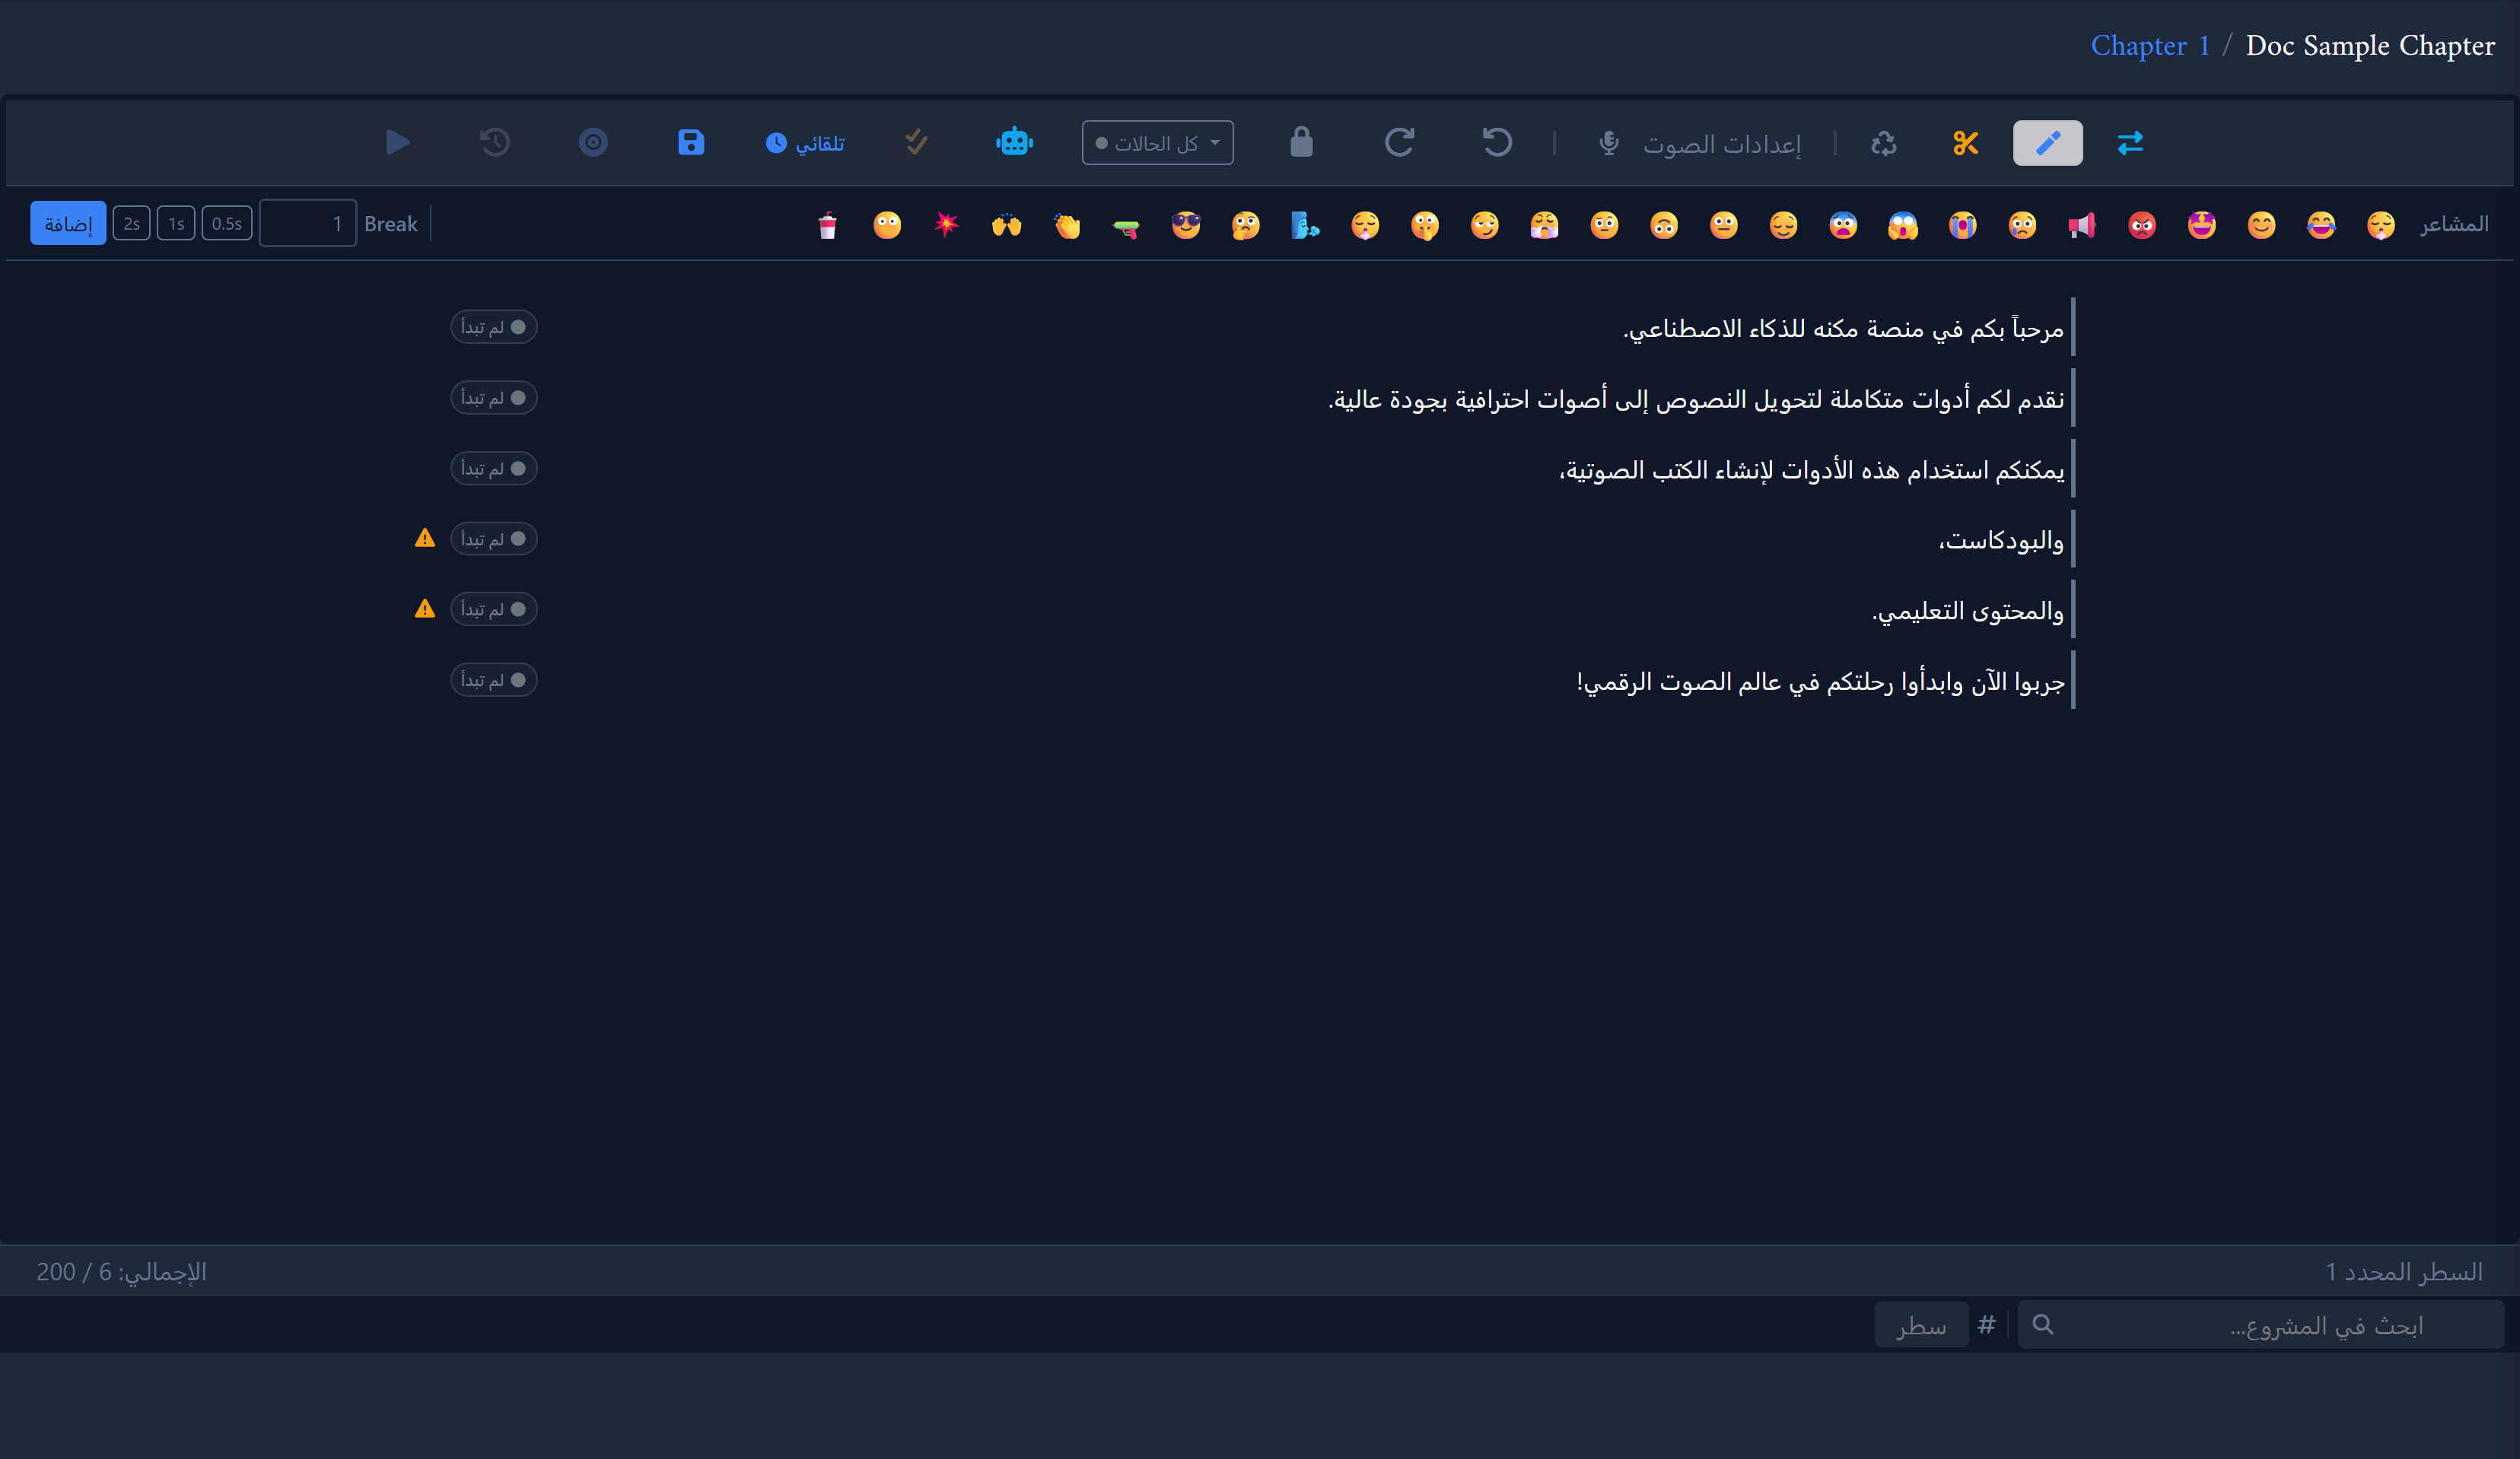Click warning triangle beside والمحتوى التعليمي line
Screen dimensions: 2520x1459
[425, 609]
